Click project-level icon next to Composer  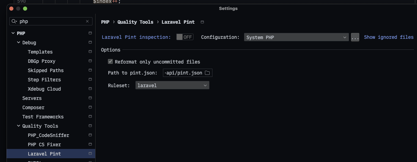[90, 107]
